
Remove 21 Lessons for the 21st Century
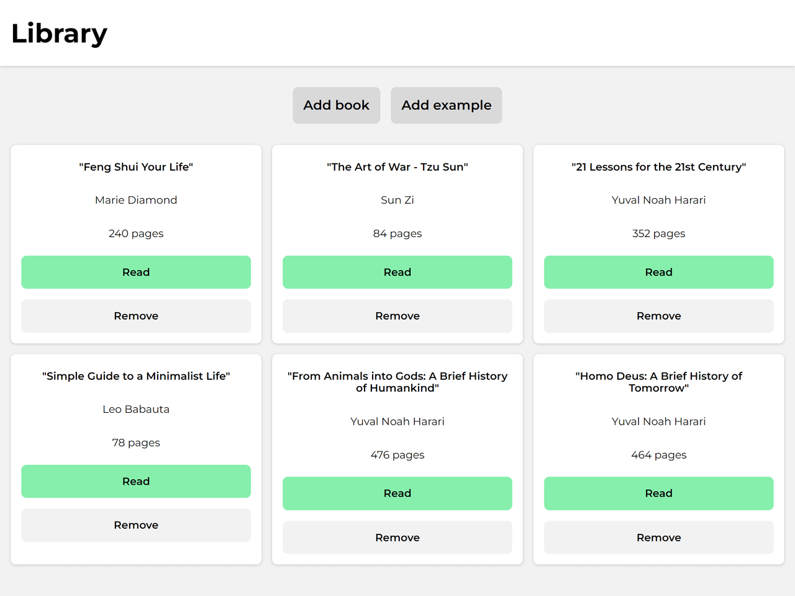(658, 316)
